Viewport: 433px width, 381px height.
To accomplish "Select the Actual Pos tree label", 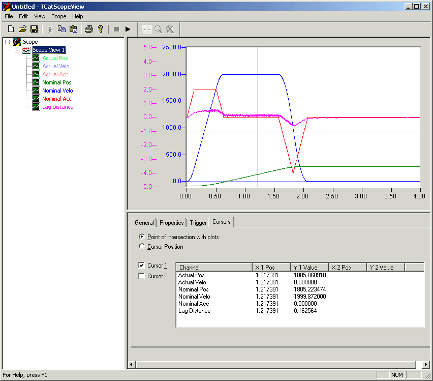I will (x=55, y=58).
